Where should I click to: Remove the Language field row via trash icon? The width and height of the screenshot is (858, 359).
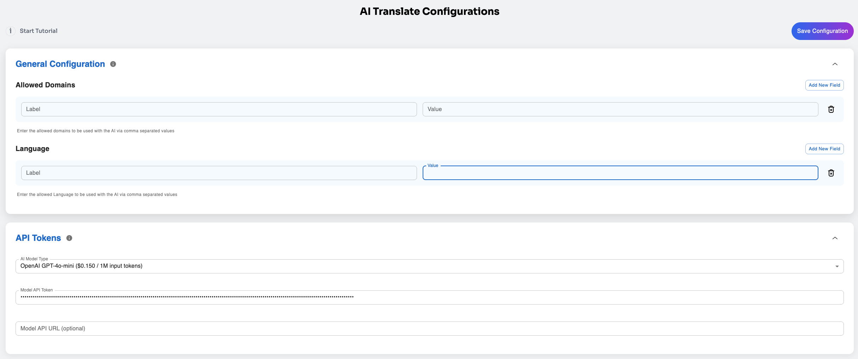[831, 173]
